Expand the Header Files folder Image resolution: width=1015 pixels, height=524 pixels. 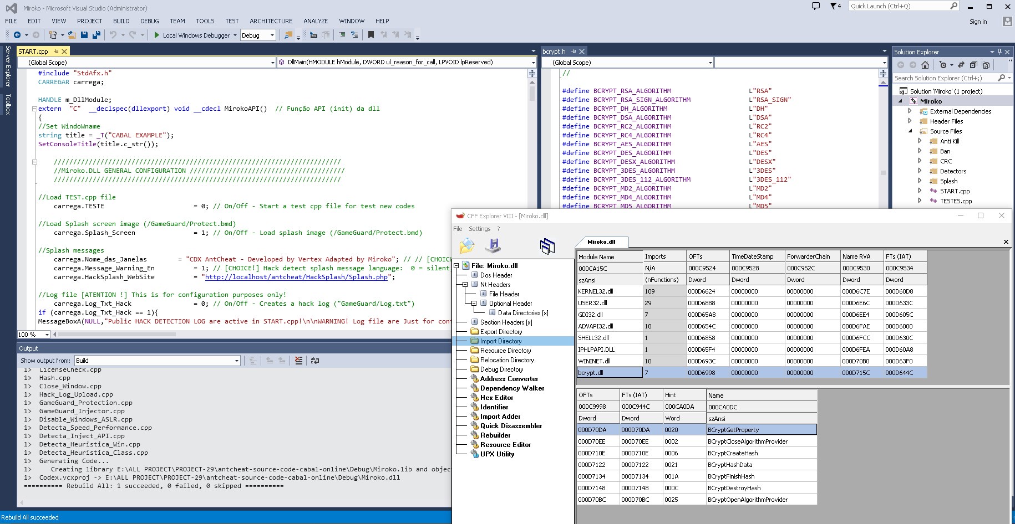910,121
